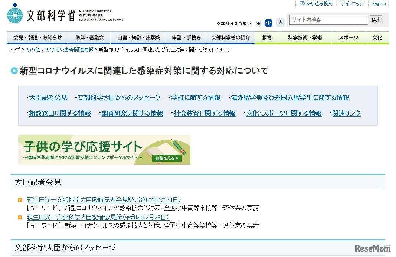The height and width of the screenshot is (257, 396).
Task: Click the orange arrow icon before 萩生田光一 記者会見録
Action: point(20,218)
